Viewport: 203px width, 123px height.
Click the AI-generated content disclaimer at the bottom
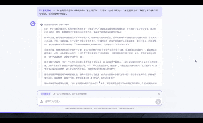coord(100,109)
